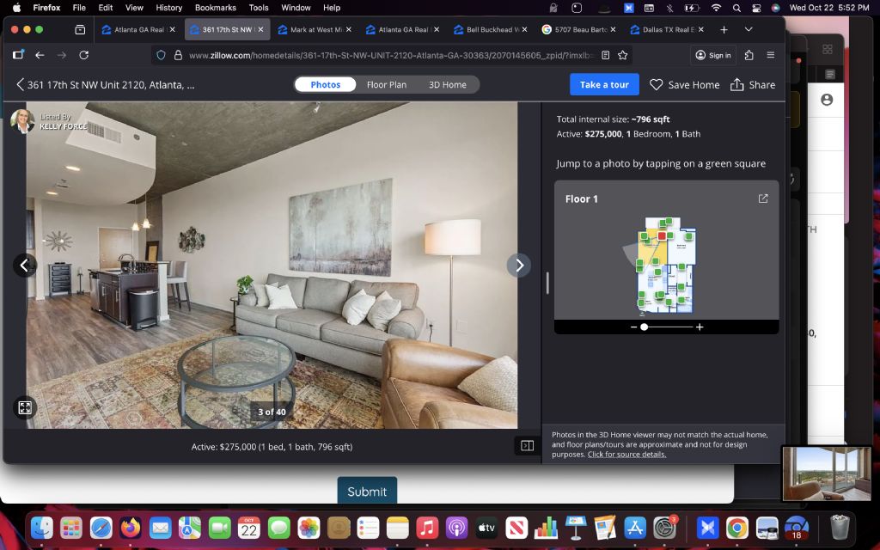Reload the Zillow page
Viewport: 880px width, 550px height.
point(83,55)
